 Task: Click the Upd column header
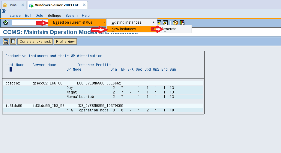click(x=148, y=69)
